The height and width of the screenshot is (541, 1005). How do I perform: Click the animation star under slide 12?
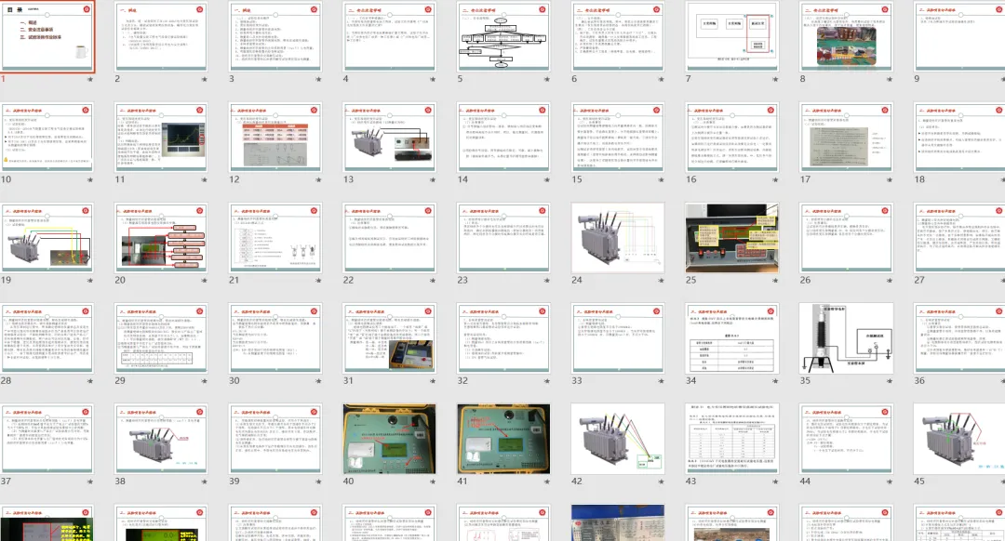tap(318, 180)
